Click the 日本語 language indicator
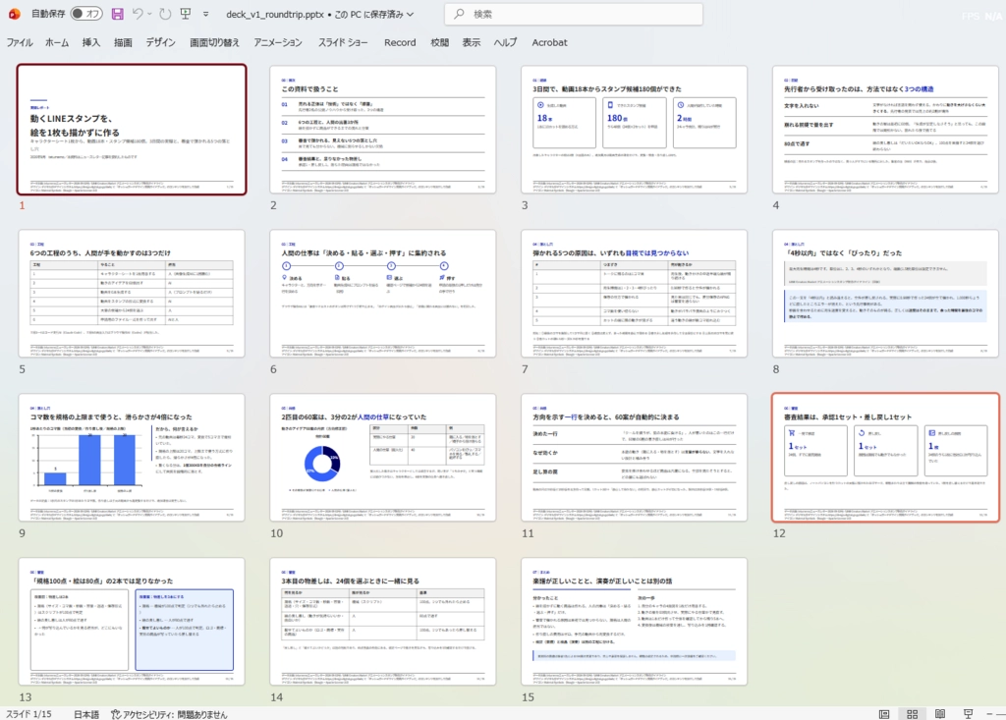1006x720 pixels. pyautogui.click(x=86, y=714)
